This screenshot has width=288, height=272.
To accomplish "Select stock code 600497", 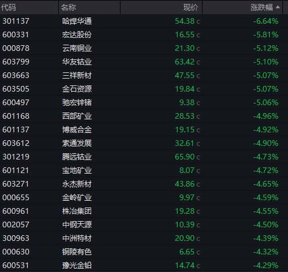I will pos(16,102).
